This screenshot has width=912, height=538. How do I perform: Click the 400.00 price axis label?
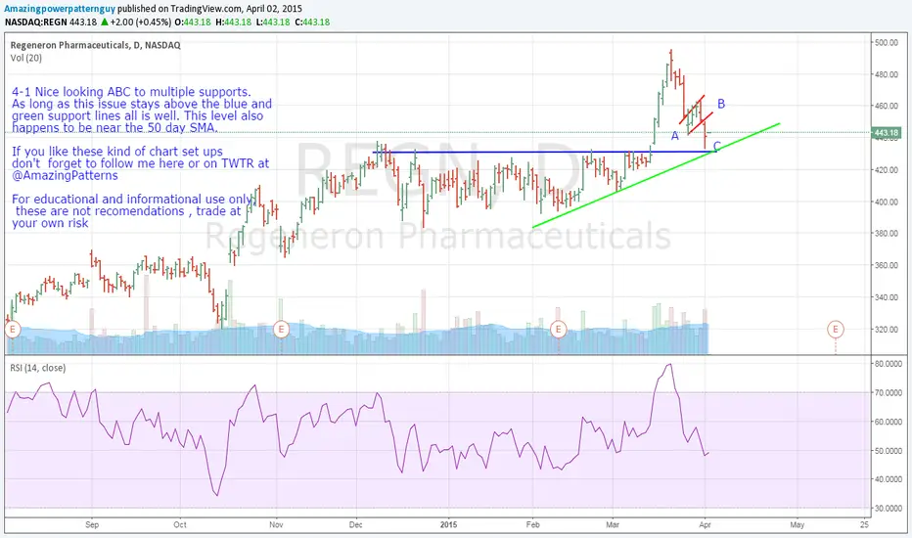pyautogui.click(x=886, y=202)
